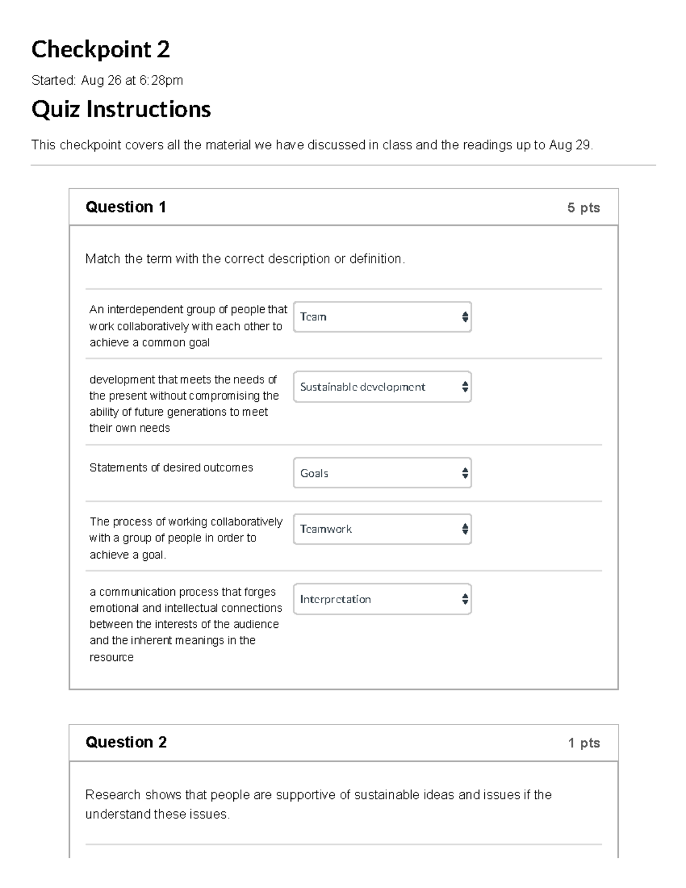Image resolution: width=686 pixels, height=888 pixels.
Task: Click the down arrow on Goals dropdown
Action: (464, 476)
